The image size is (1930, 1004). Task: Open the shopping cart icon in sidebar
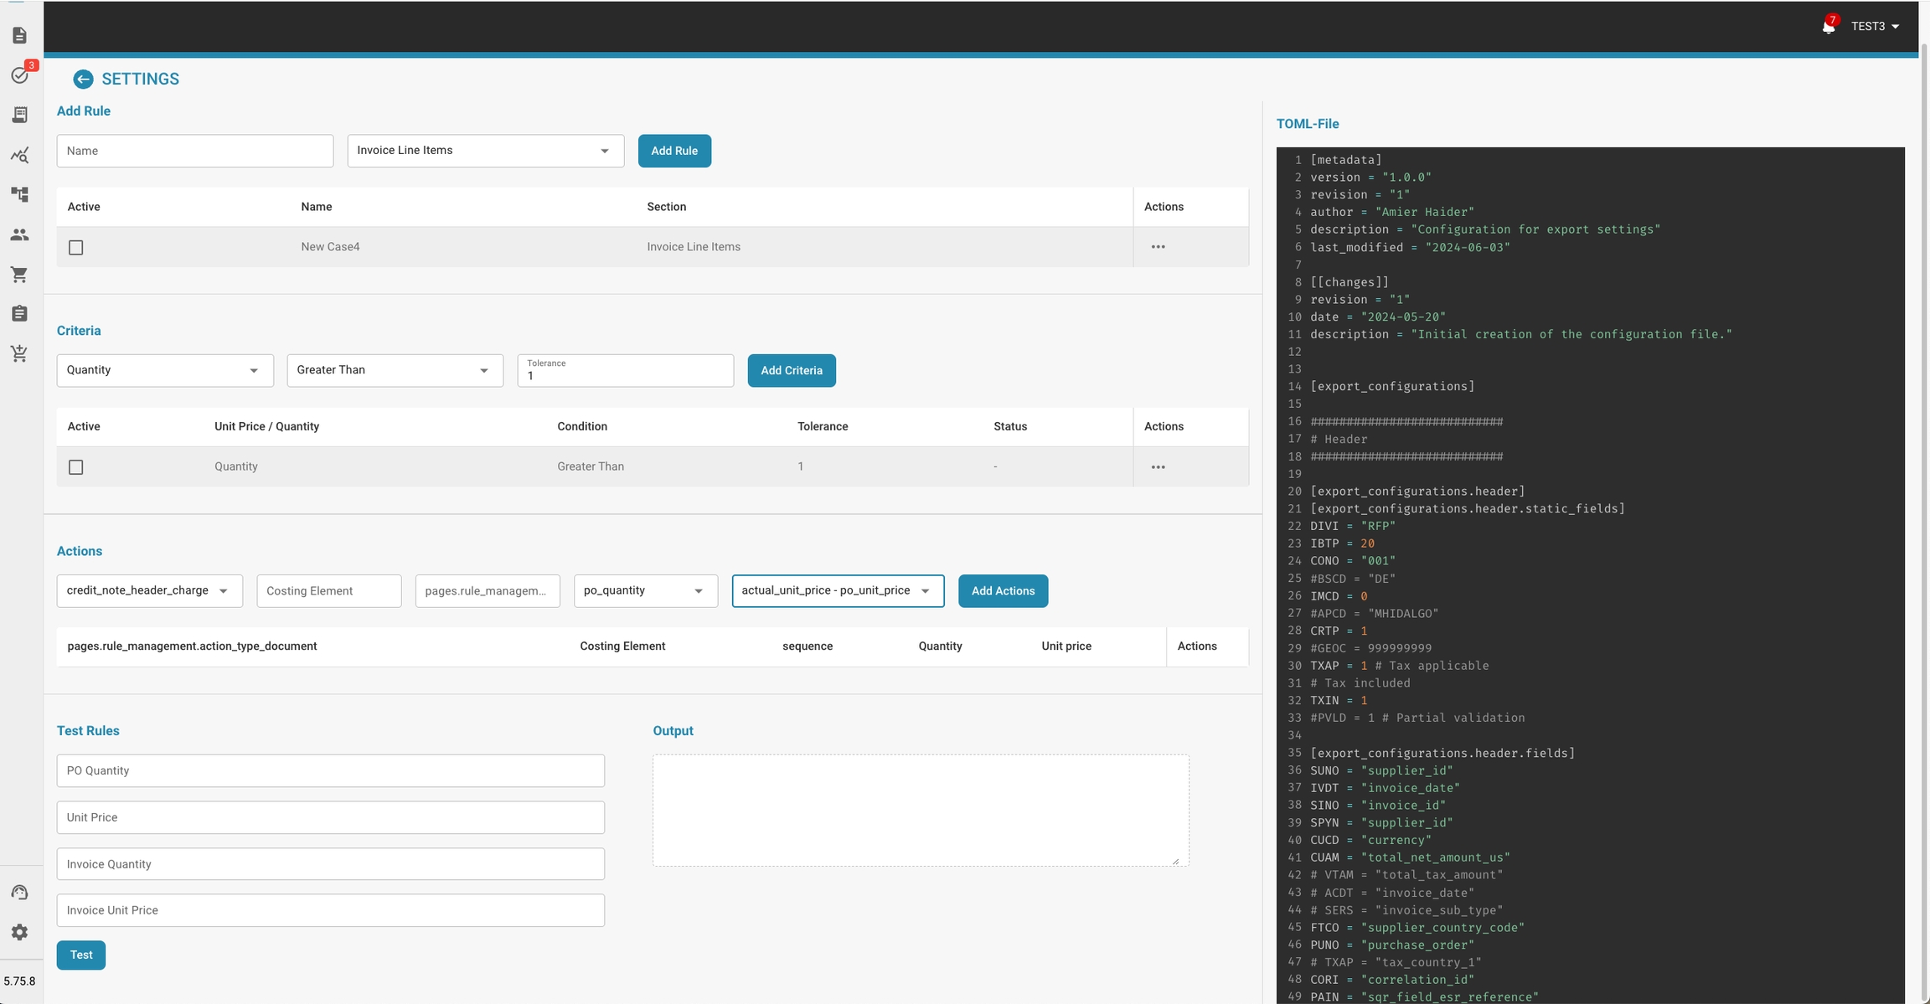point(20,275)
